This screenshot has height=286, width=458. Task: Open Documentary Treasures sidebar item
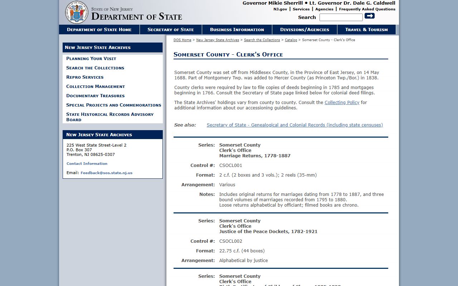(x=96, y=96)
